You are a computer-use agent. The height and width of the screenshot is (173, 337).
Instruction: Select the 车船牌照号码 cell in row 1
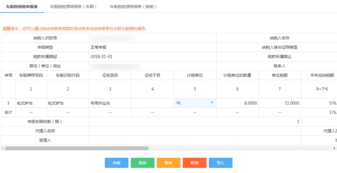coord(31,103)
